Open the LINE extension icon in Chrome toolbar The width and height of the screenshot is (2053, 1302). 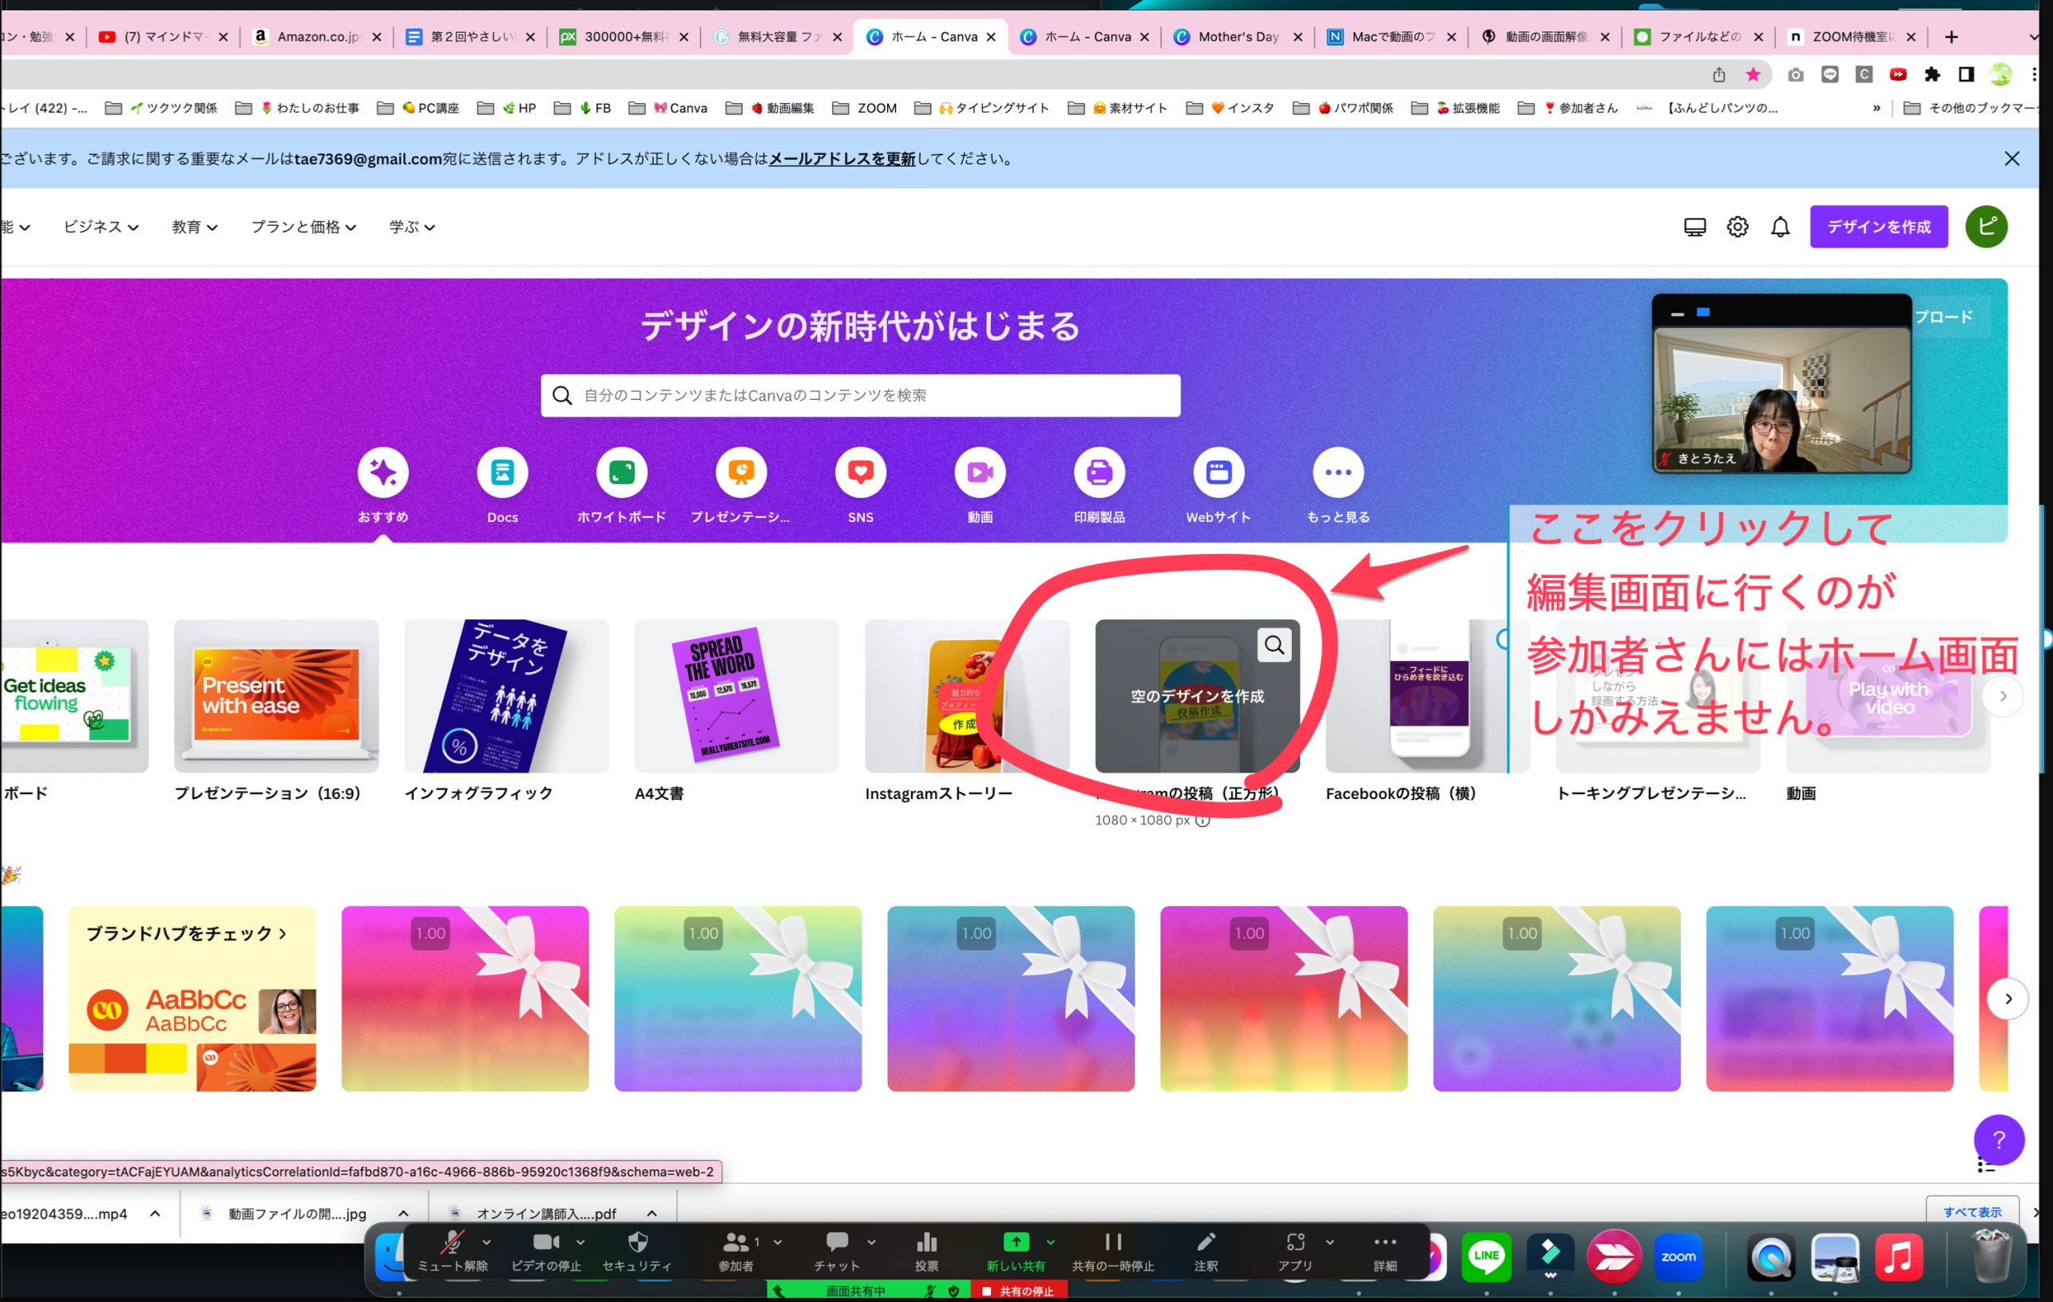point(1829,75)
